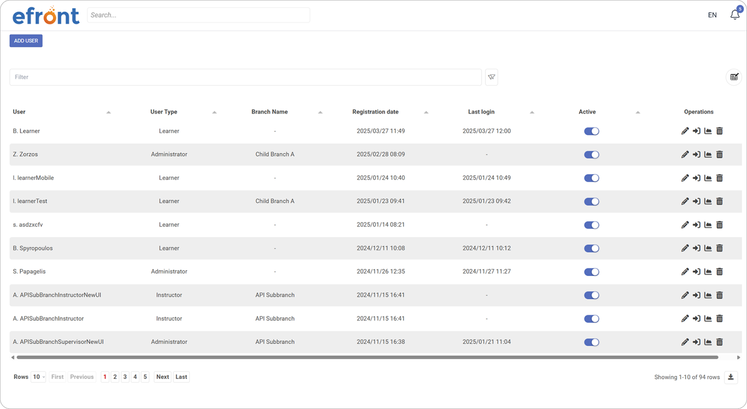Focus the Filter text field
The image size is (747, 409).
[x=245, y=77]
